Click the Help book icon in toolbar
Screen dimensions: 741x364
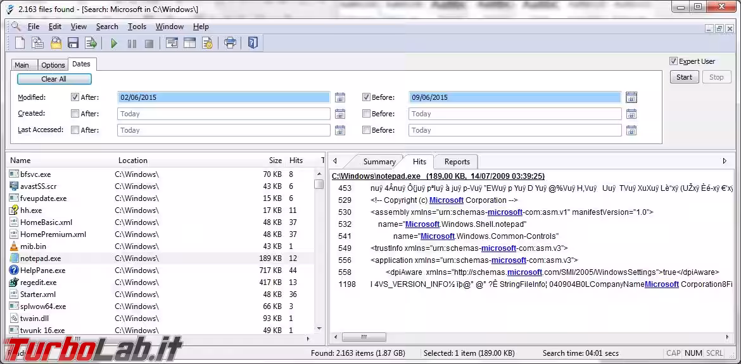point(253,44)
